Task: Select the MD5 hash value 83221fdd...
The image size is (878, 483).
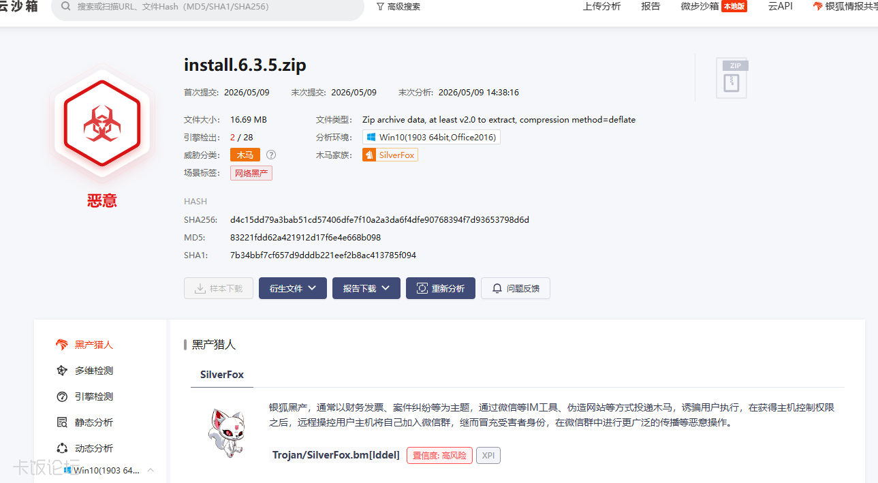Action: point(305,238)
